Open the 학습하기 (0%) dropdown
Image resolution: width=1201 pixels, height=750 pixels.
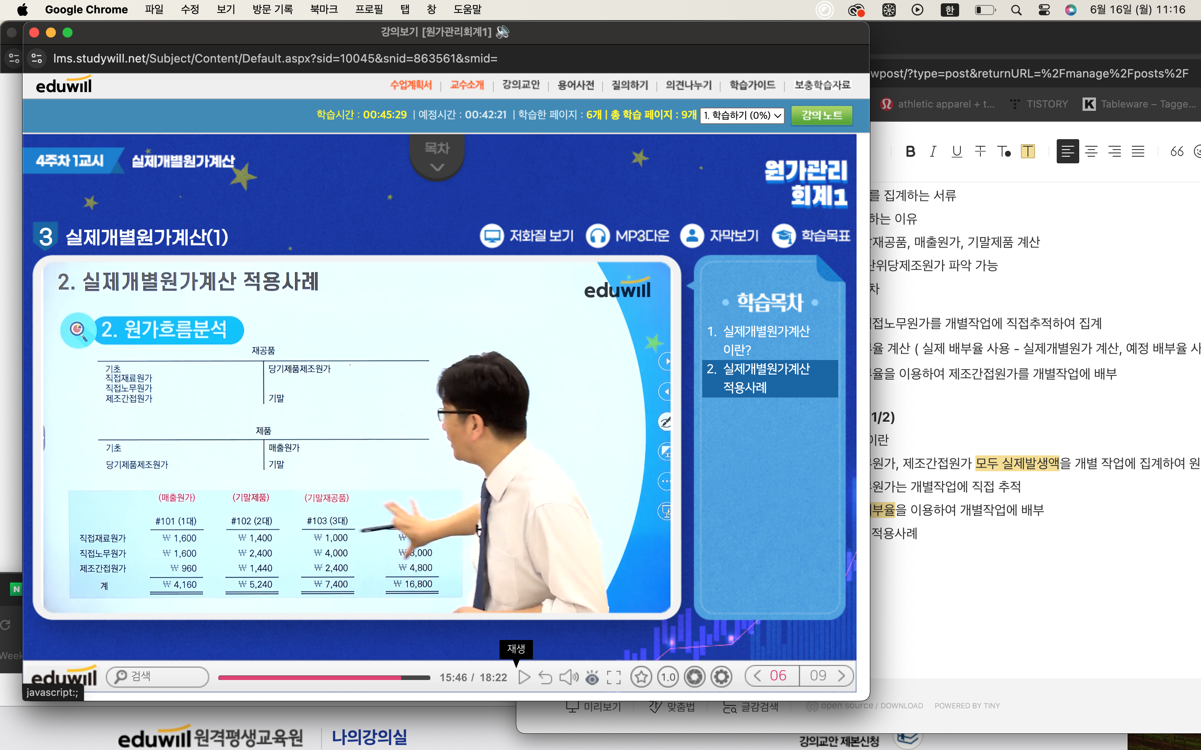tap(741, 115)
